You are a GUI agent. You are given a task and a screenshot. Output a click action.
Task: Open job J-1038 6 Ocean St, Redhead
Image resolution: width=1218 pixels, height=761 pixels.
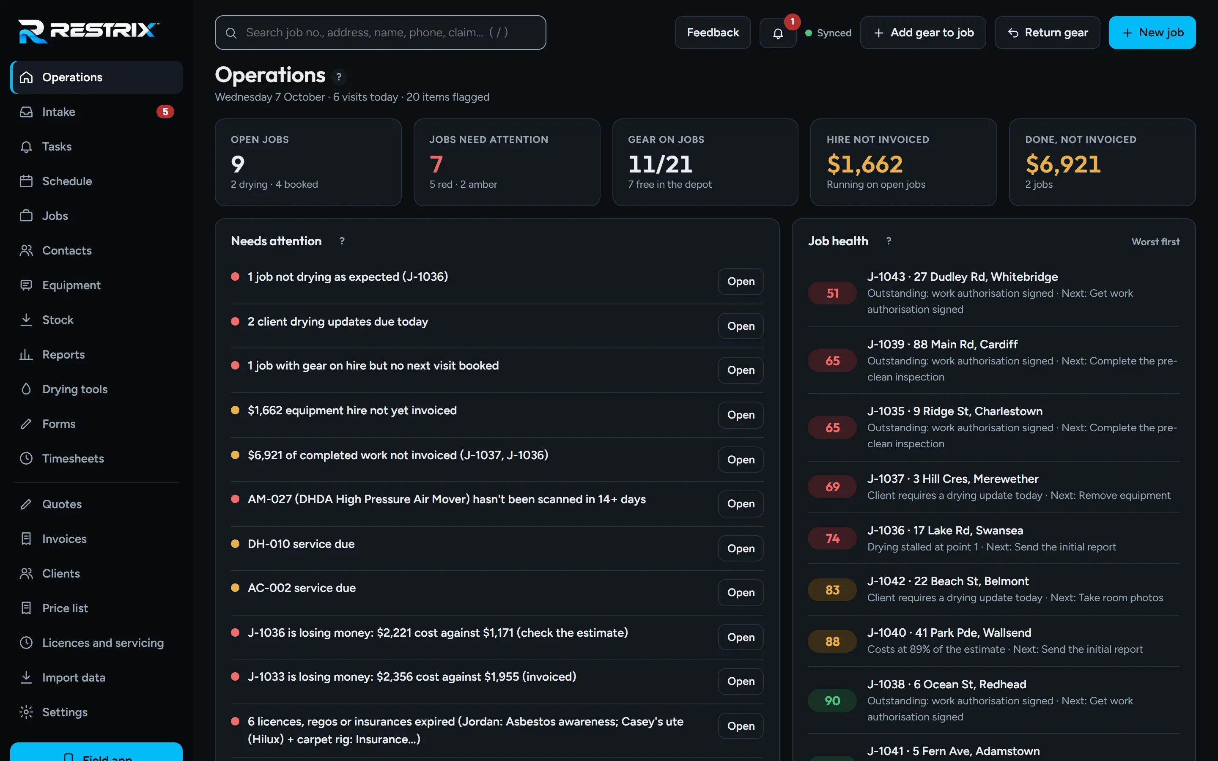click(x=993, y=701)
